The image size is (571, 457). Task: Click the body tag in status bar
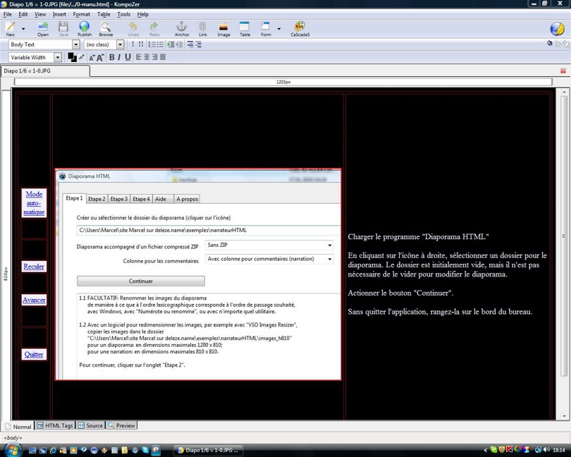pyautogui.click(x=13, y=438)
